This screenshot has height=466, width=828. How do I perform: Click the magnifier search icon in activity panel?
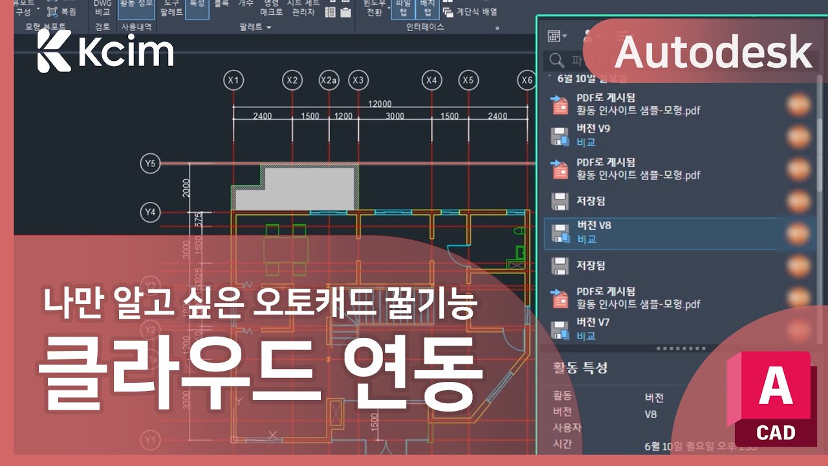pos(556,61)
